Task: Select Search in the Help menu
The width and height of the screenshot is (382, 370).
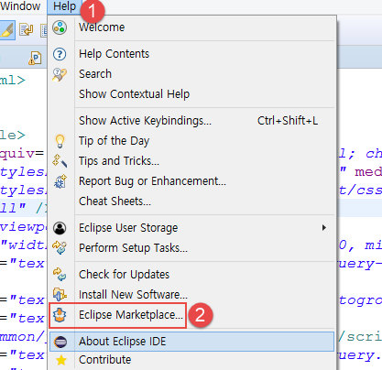Action: tap(192, 74)
